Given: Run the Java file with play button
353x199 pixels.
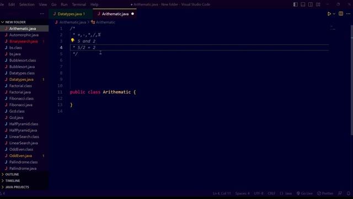Looking at the screenshot, I should click(x=329, y=14).
